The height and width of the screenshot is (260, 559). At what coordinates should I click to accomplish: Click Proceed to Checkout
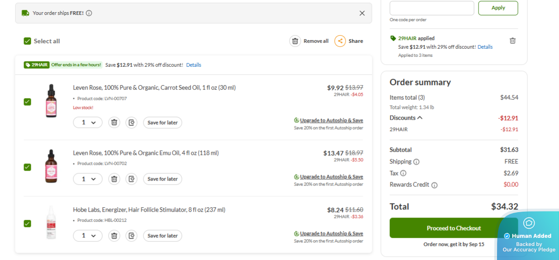click(x=454, y=228)
